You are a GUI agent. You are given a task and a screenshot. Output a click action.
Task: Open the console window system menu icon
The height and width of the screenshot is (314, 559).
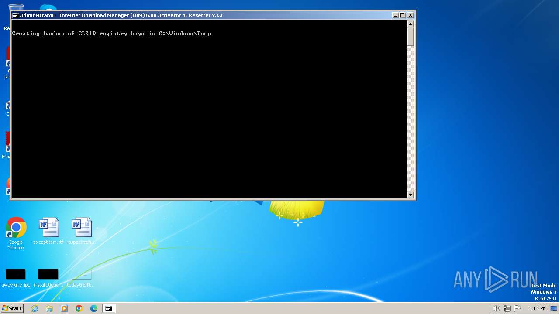pyautogui.click(x=15, y=15)
